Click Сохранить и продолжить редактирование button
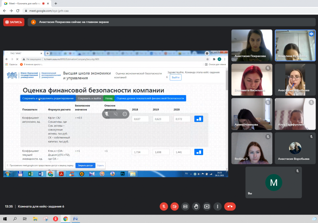Viewport: 318px width, 223px height. (x=48, y=98)
